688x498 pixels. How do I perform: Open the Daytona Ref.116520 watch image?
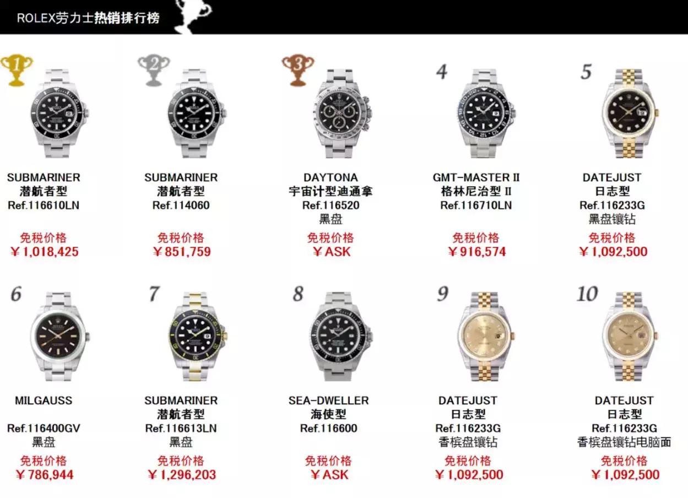point(342,115)
